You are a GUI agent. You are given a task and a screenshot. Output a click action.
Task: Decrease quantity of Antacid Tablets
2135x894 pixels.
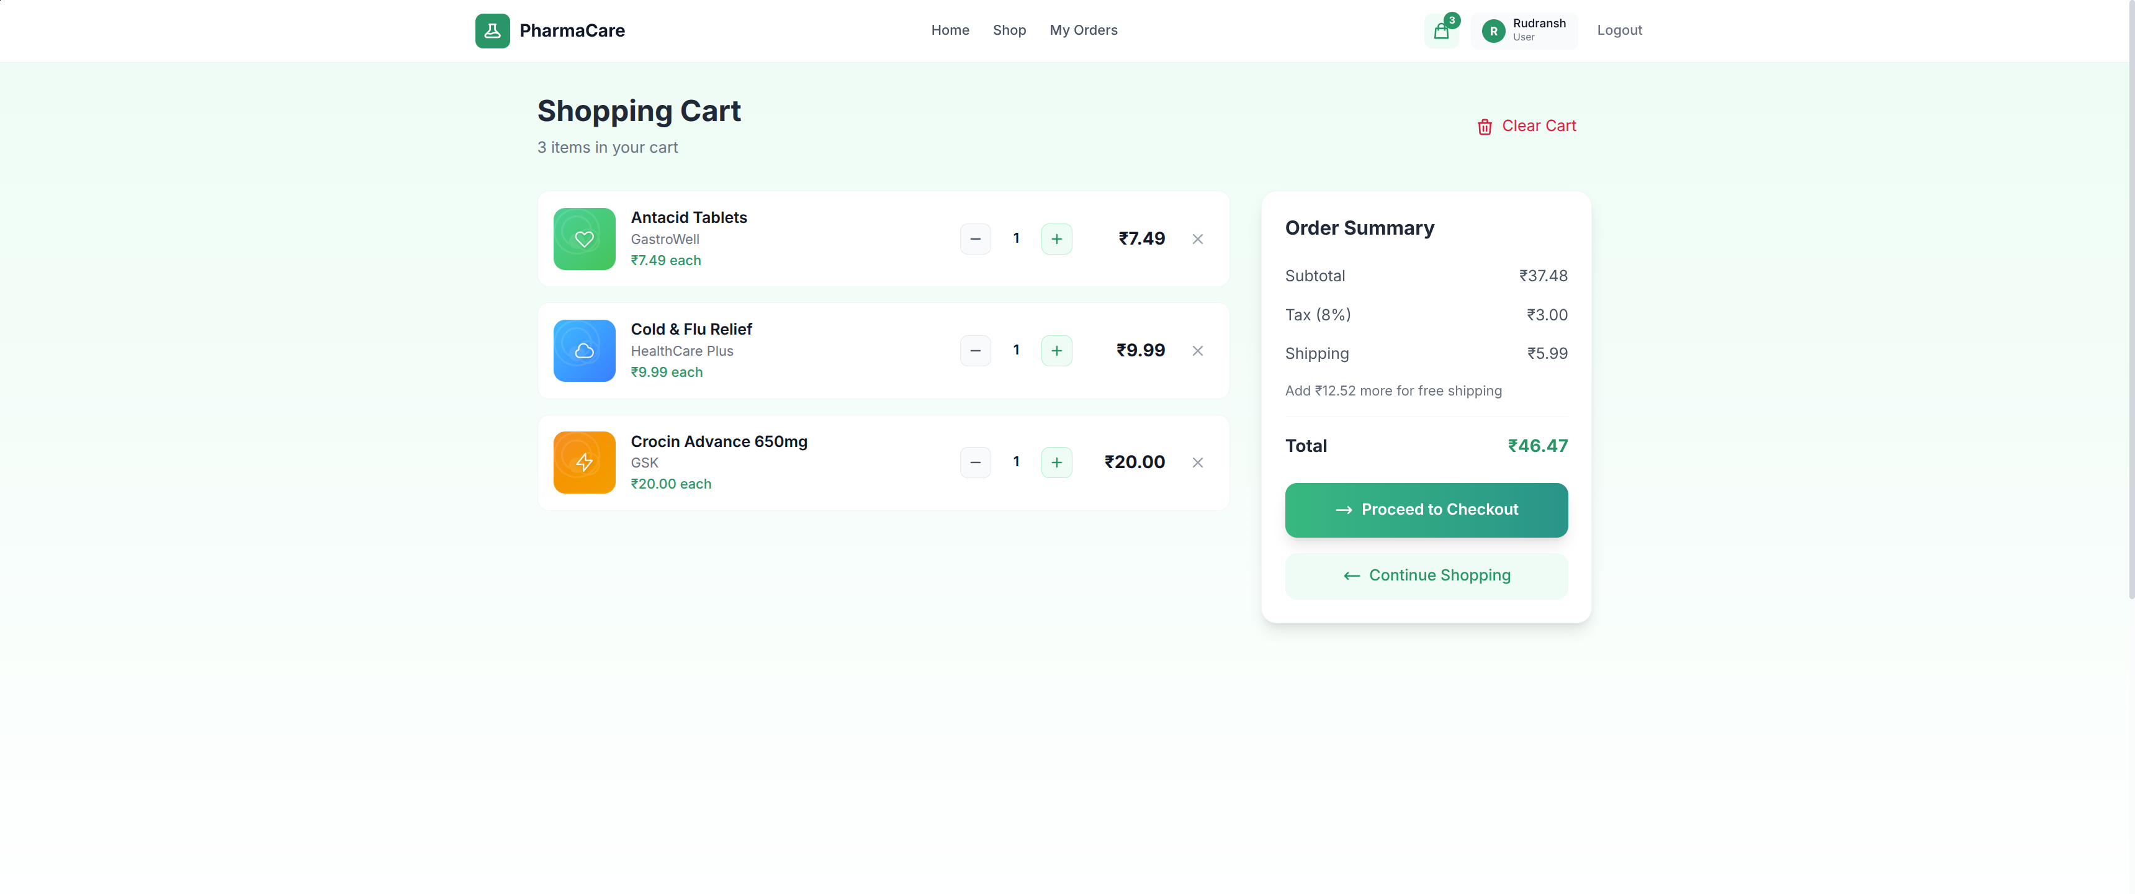click(976, 239)
